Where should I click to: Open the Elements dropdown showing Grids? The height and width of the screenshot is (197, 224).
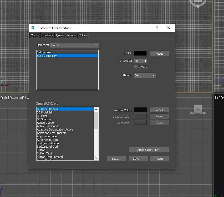(74, 45)
